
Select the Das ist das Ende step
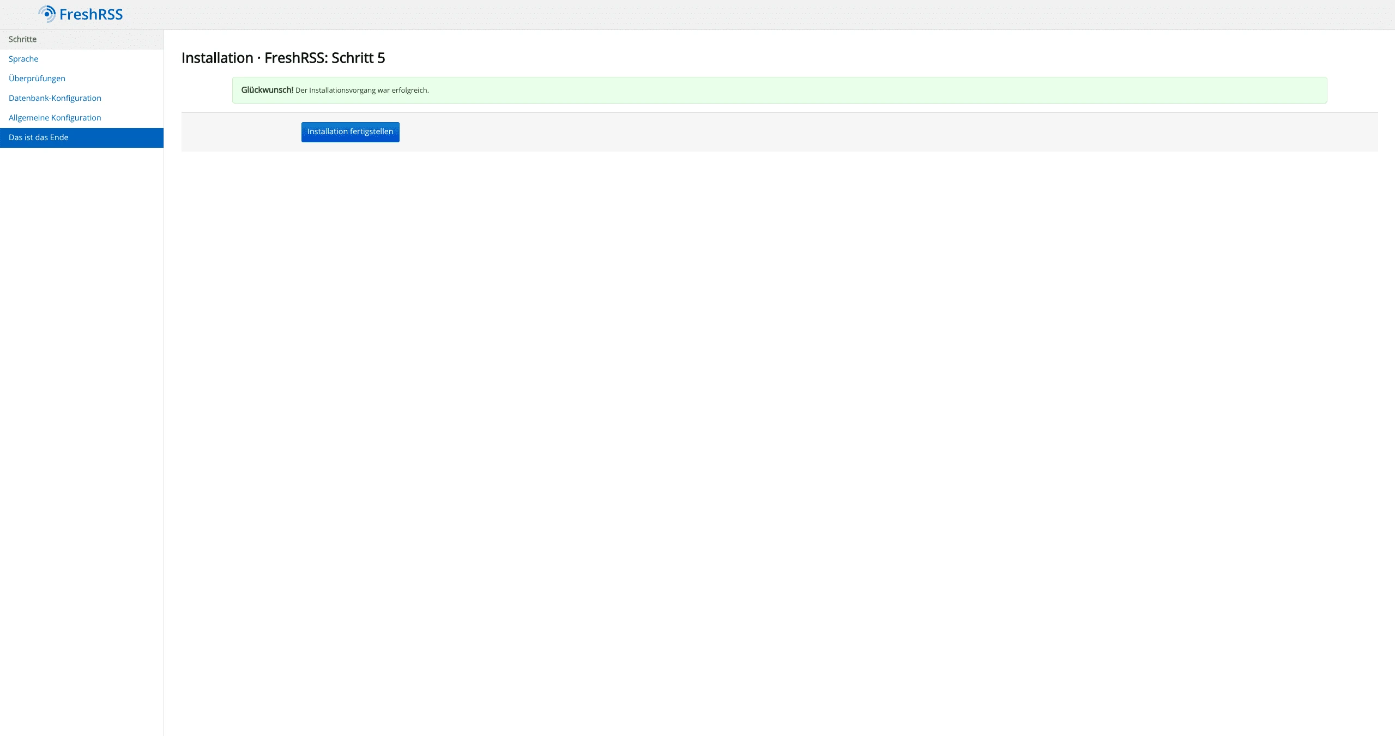coord(82,137)
